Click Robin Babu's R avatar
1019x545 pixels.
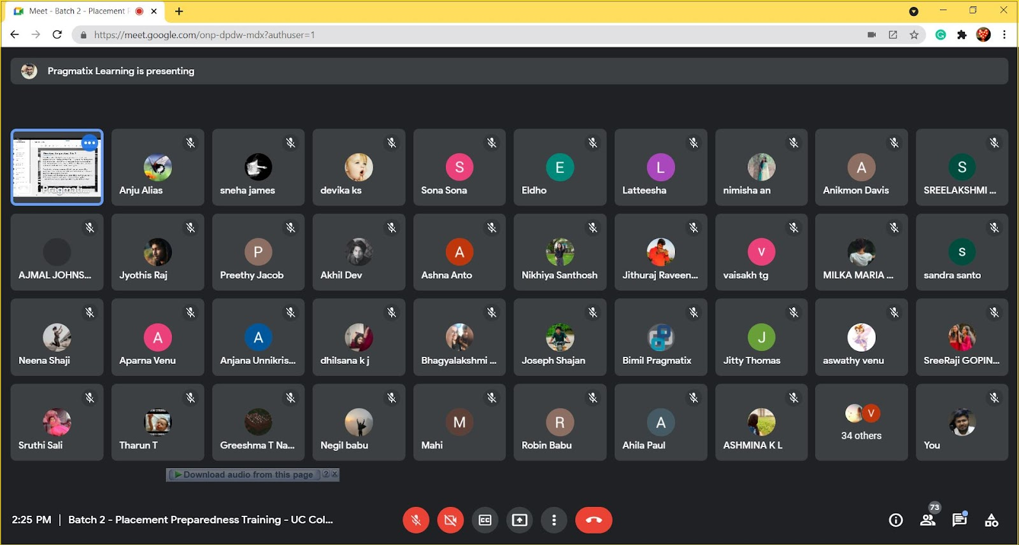tap(560, 422)
